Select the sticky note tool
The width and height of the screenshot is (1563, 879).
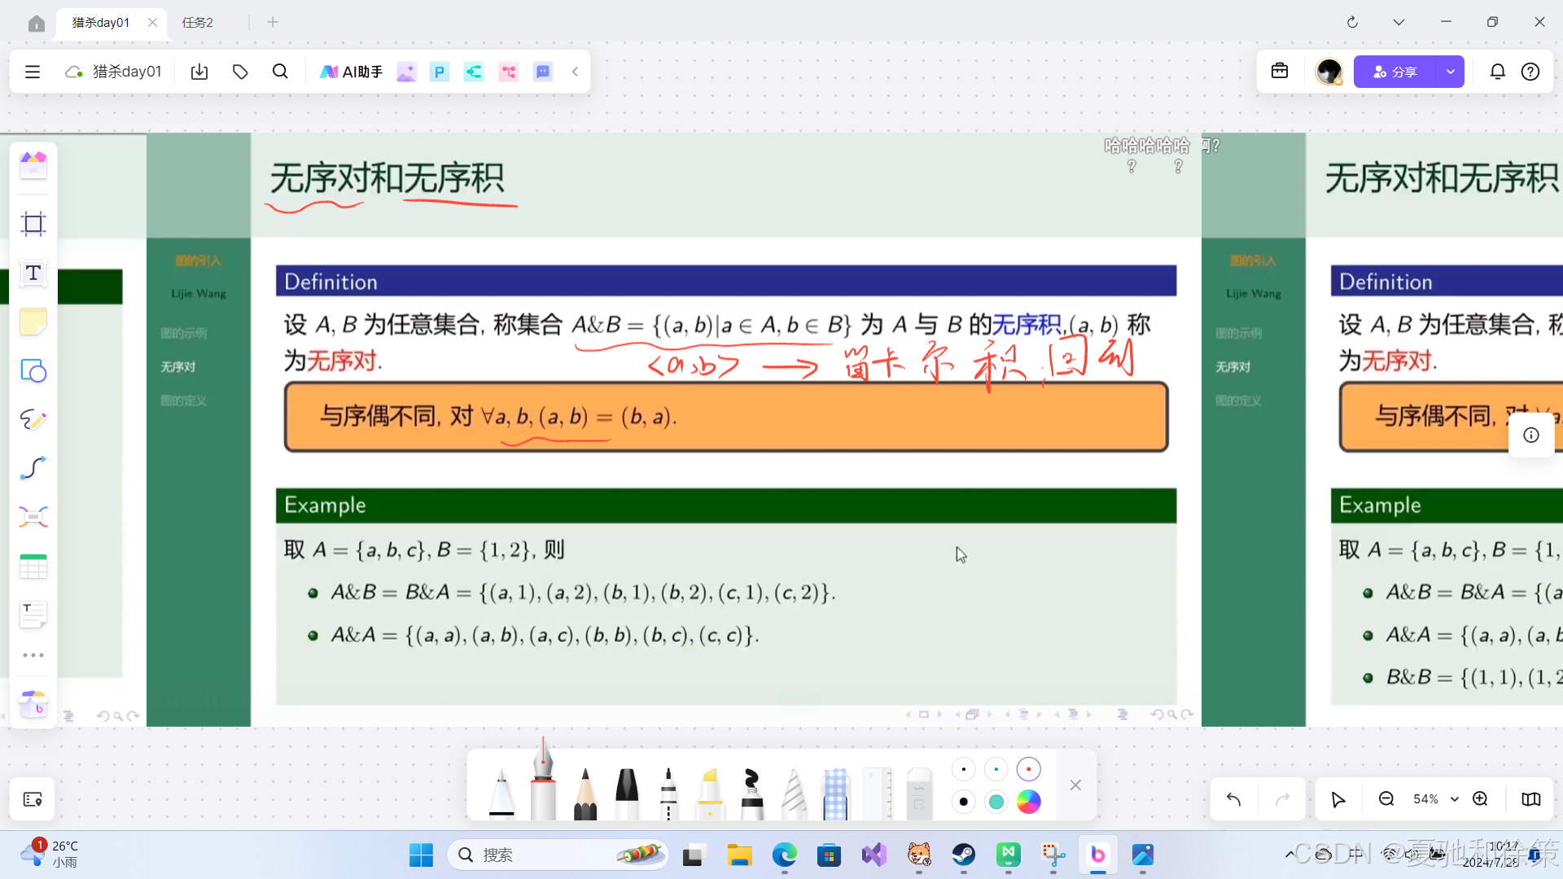[x=33, y=322]
